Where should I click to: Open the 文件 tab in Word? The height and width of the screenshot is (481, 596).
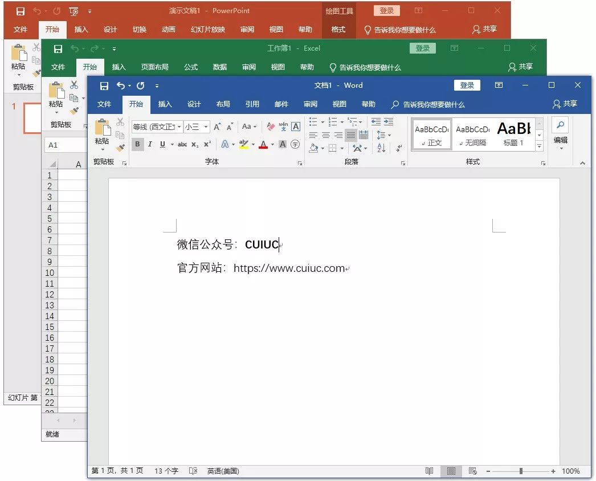[x=104, y=104]
